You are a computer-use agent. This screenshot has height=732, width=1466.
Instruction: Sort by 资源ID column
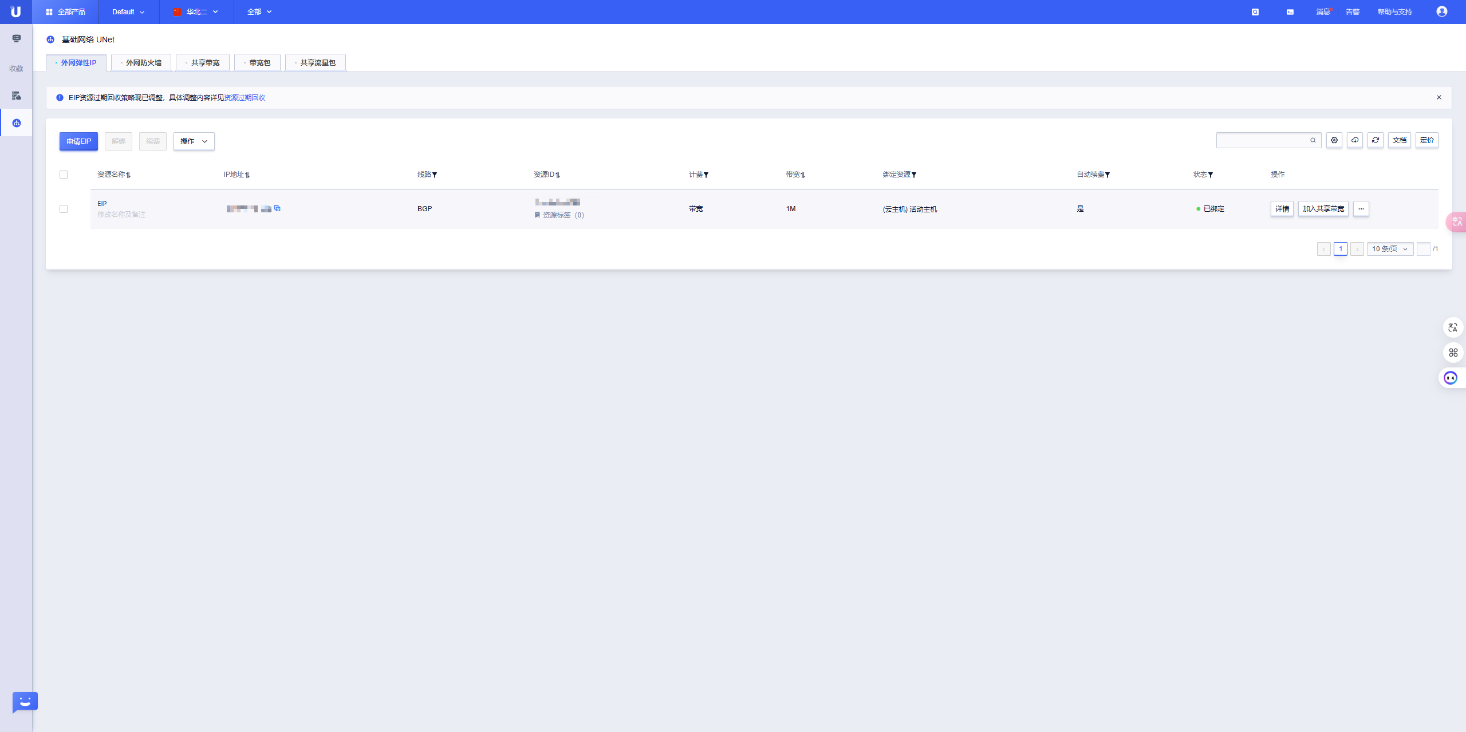[x=558, y=175]
